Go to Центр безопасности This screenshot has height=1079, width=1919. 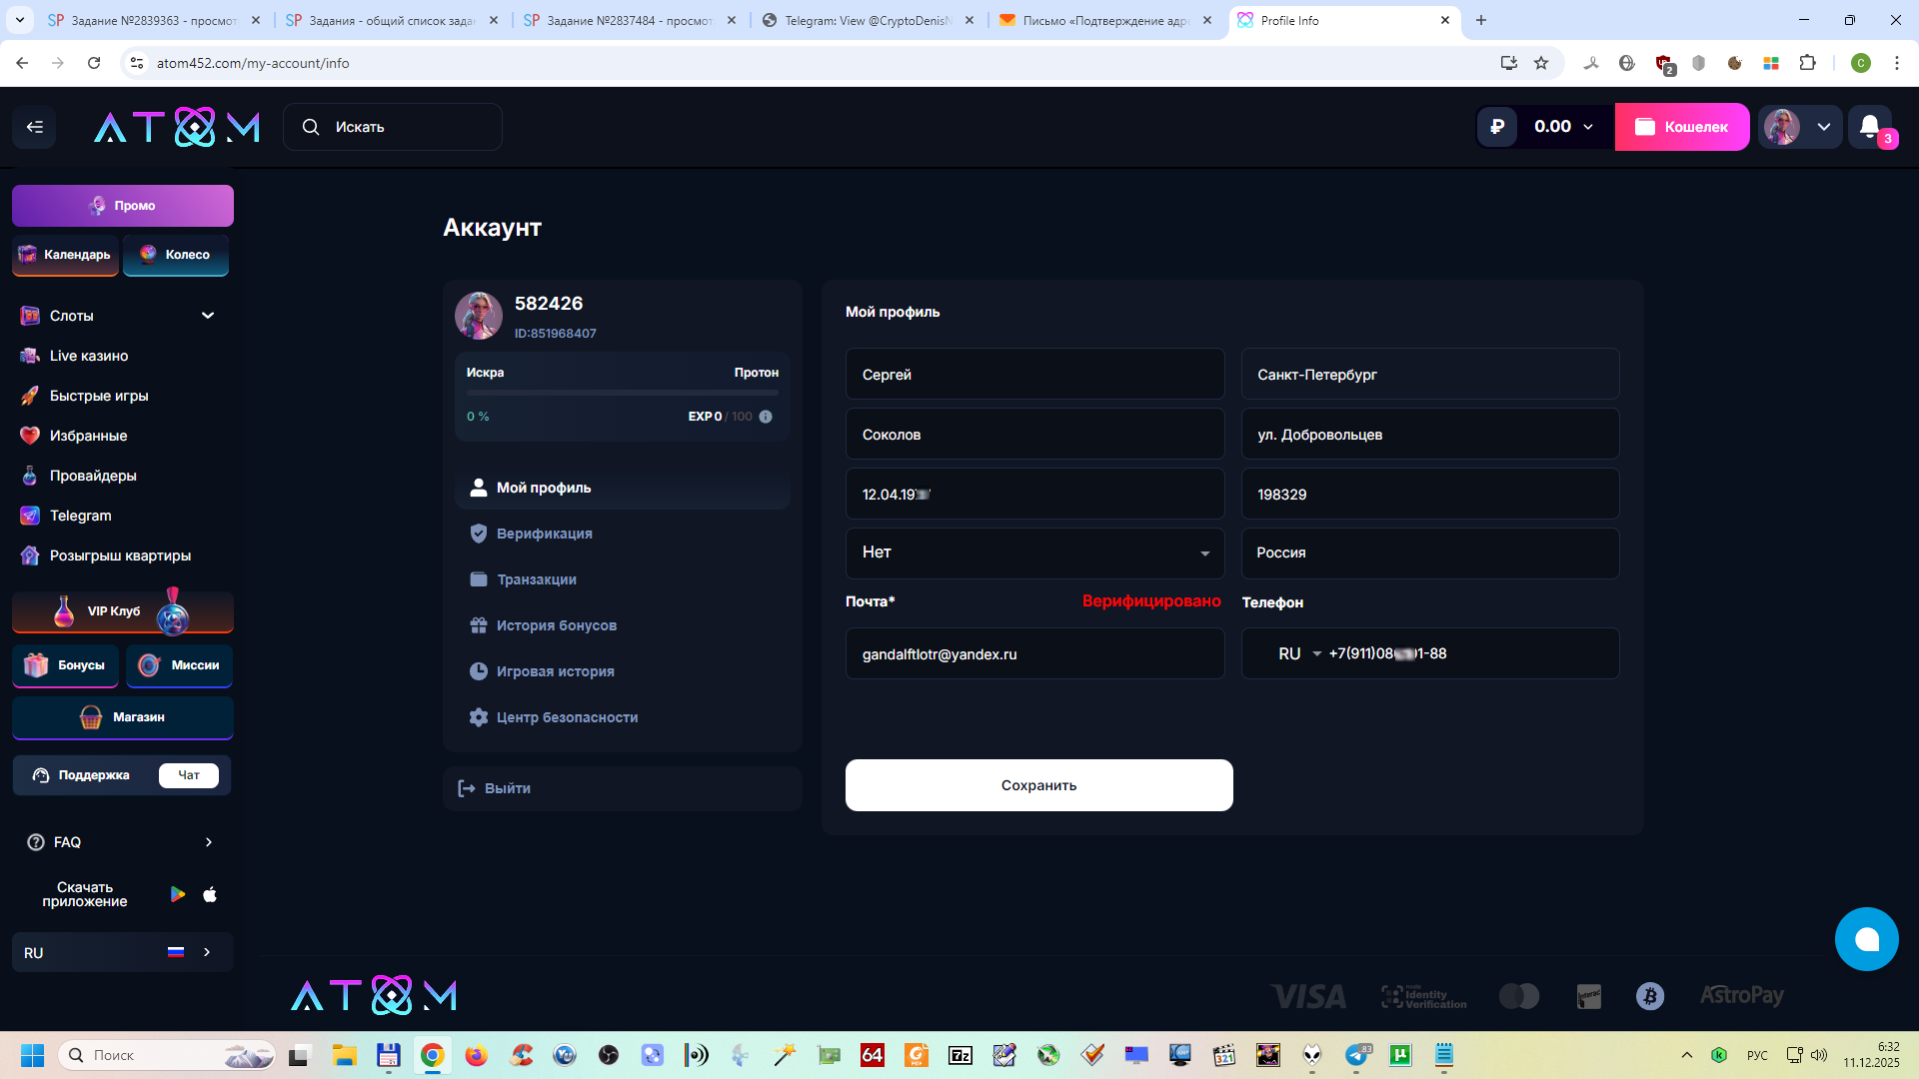567,717
